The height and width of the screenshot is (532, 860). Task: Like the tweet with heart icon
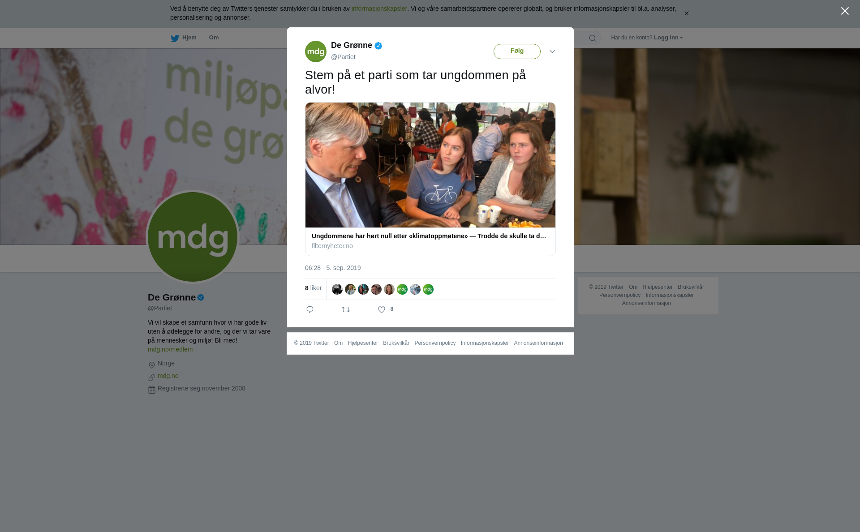(x=382, y=309)
